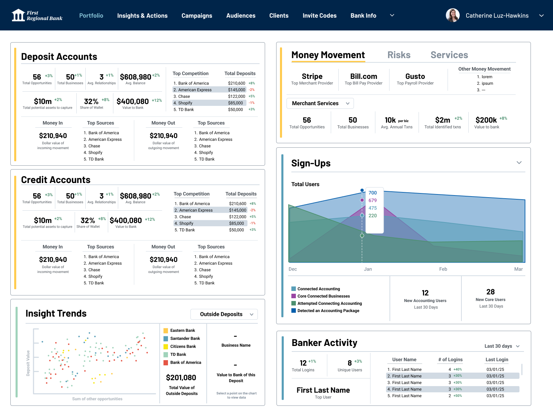553x420 pixels.
Task: Click the Connected Accounting legend swatch
Action: point(293,289)
